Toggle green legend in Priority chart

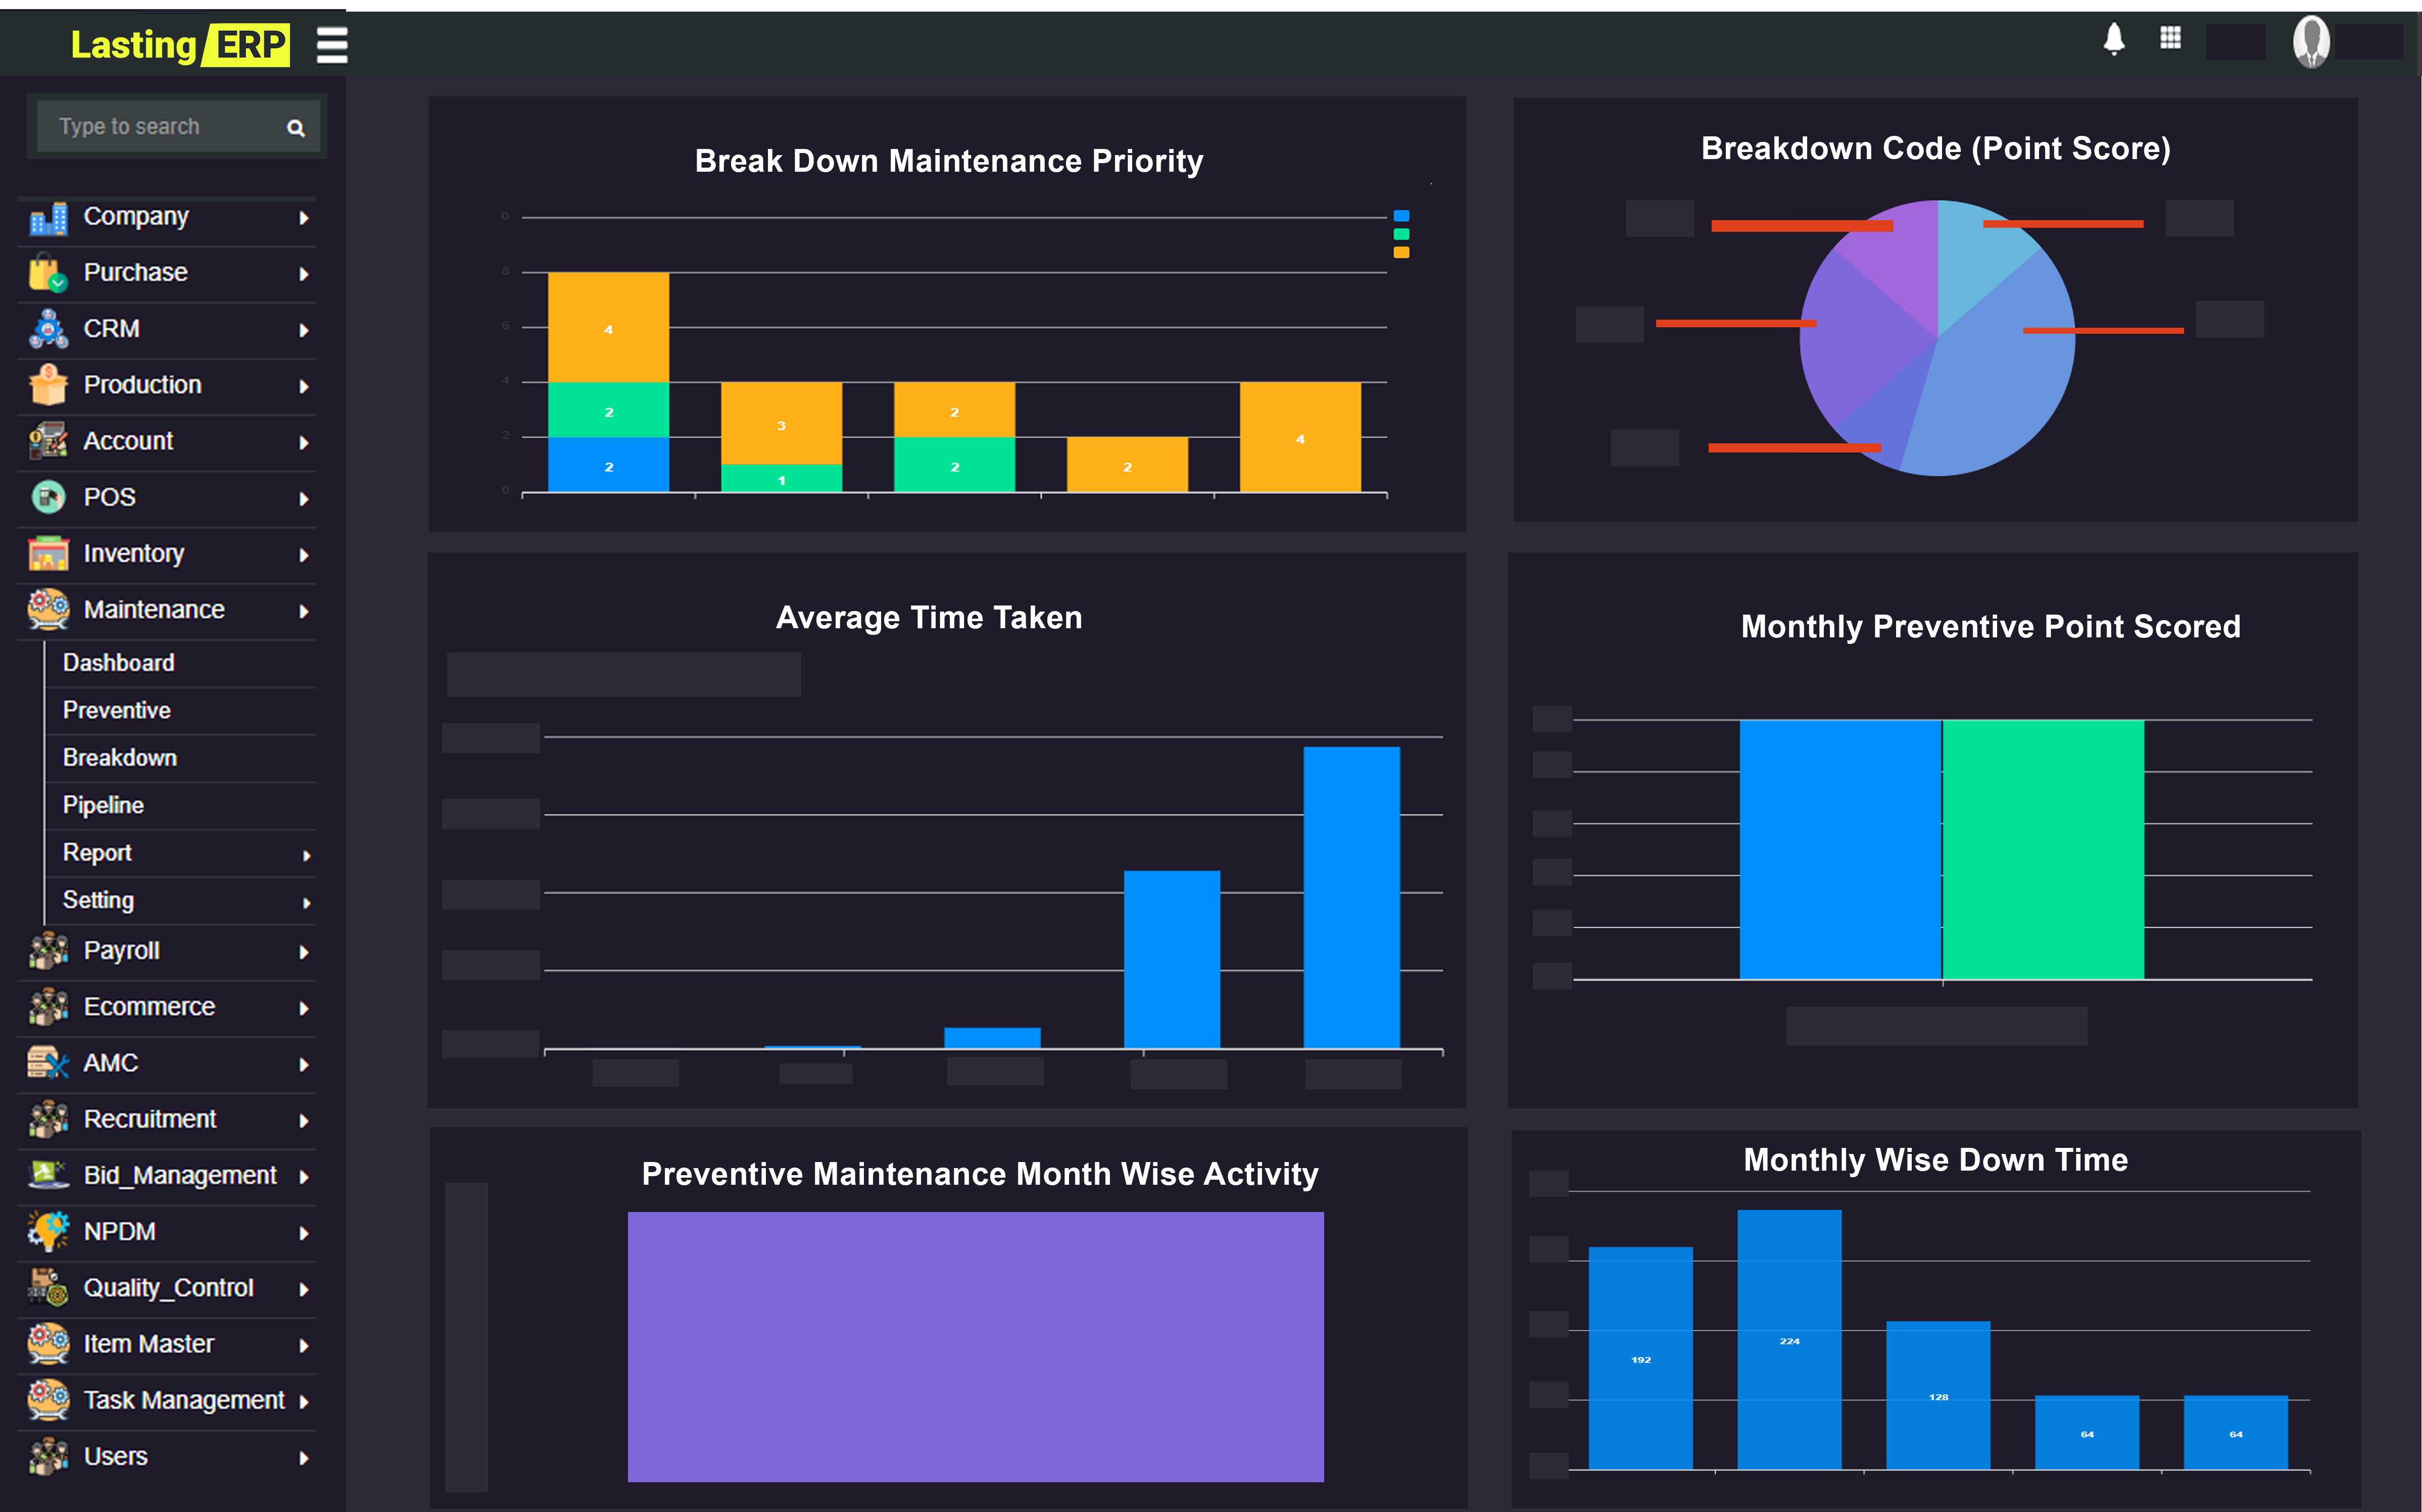click(1400, 234)
